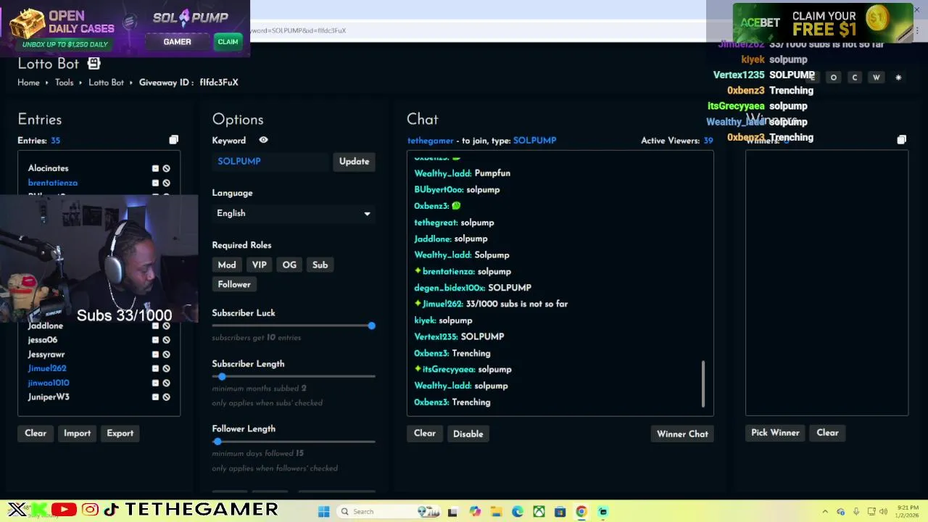Go to Tools in breadcrumb
928x522 pixels.
65,83
